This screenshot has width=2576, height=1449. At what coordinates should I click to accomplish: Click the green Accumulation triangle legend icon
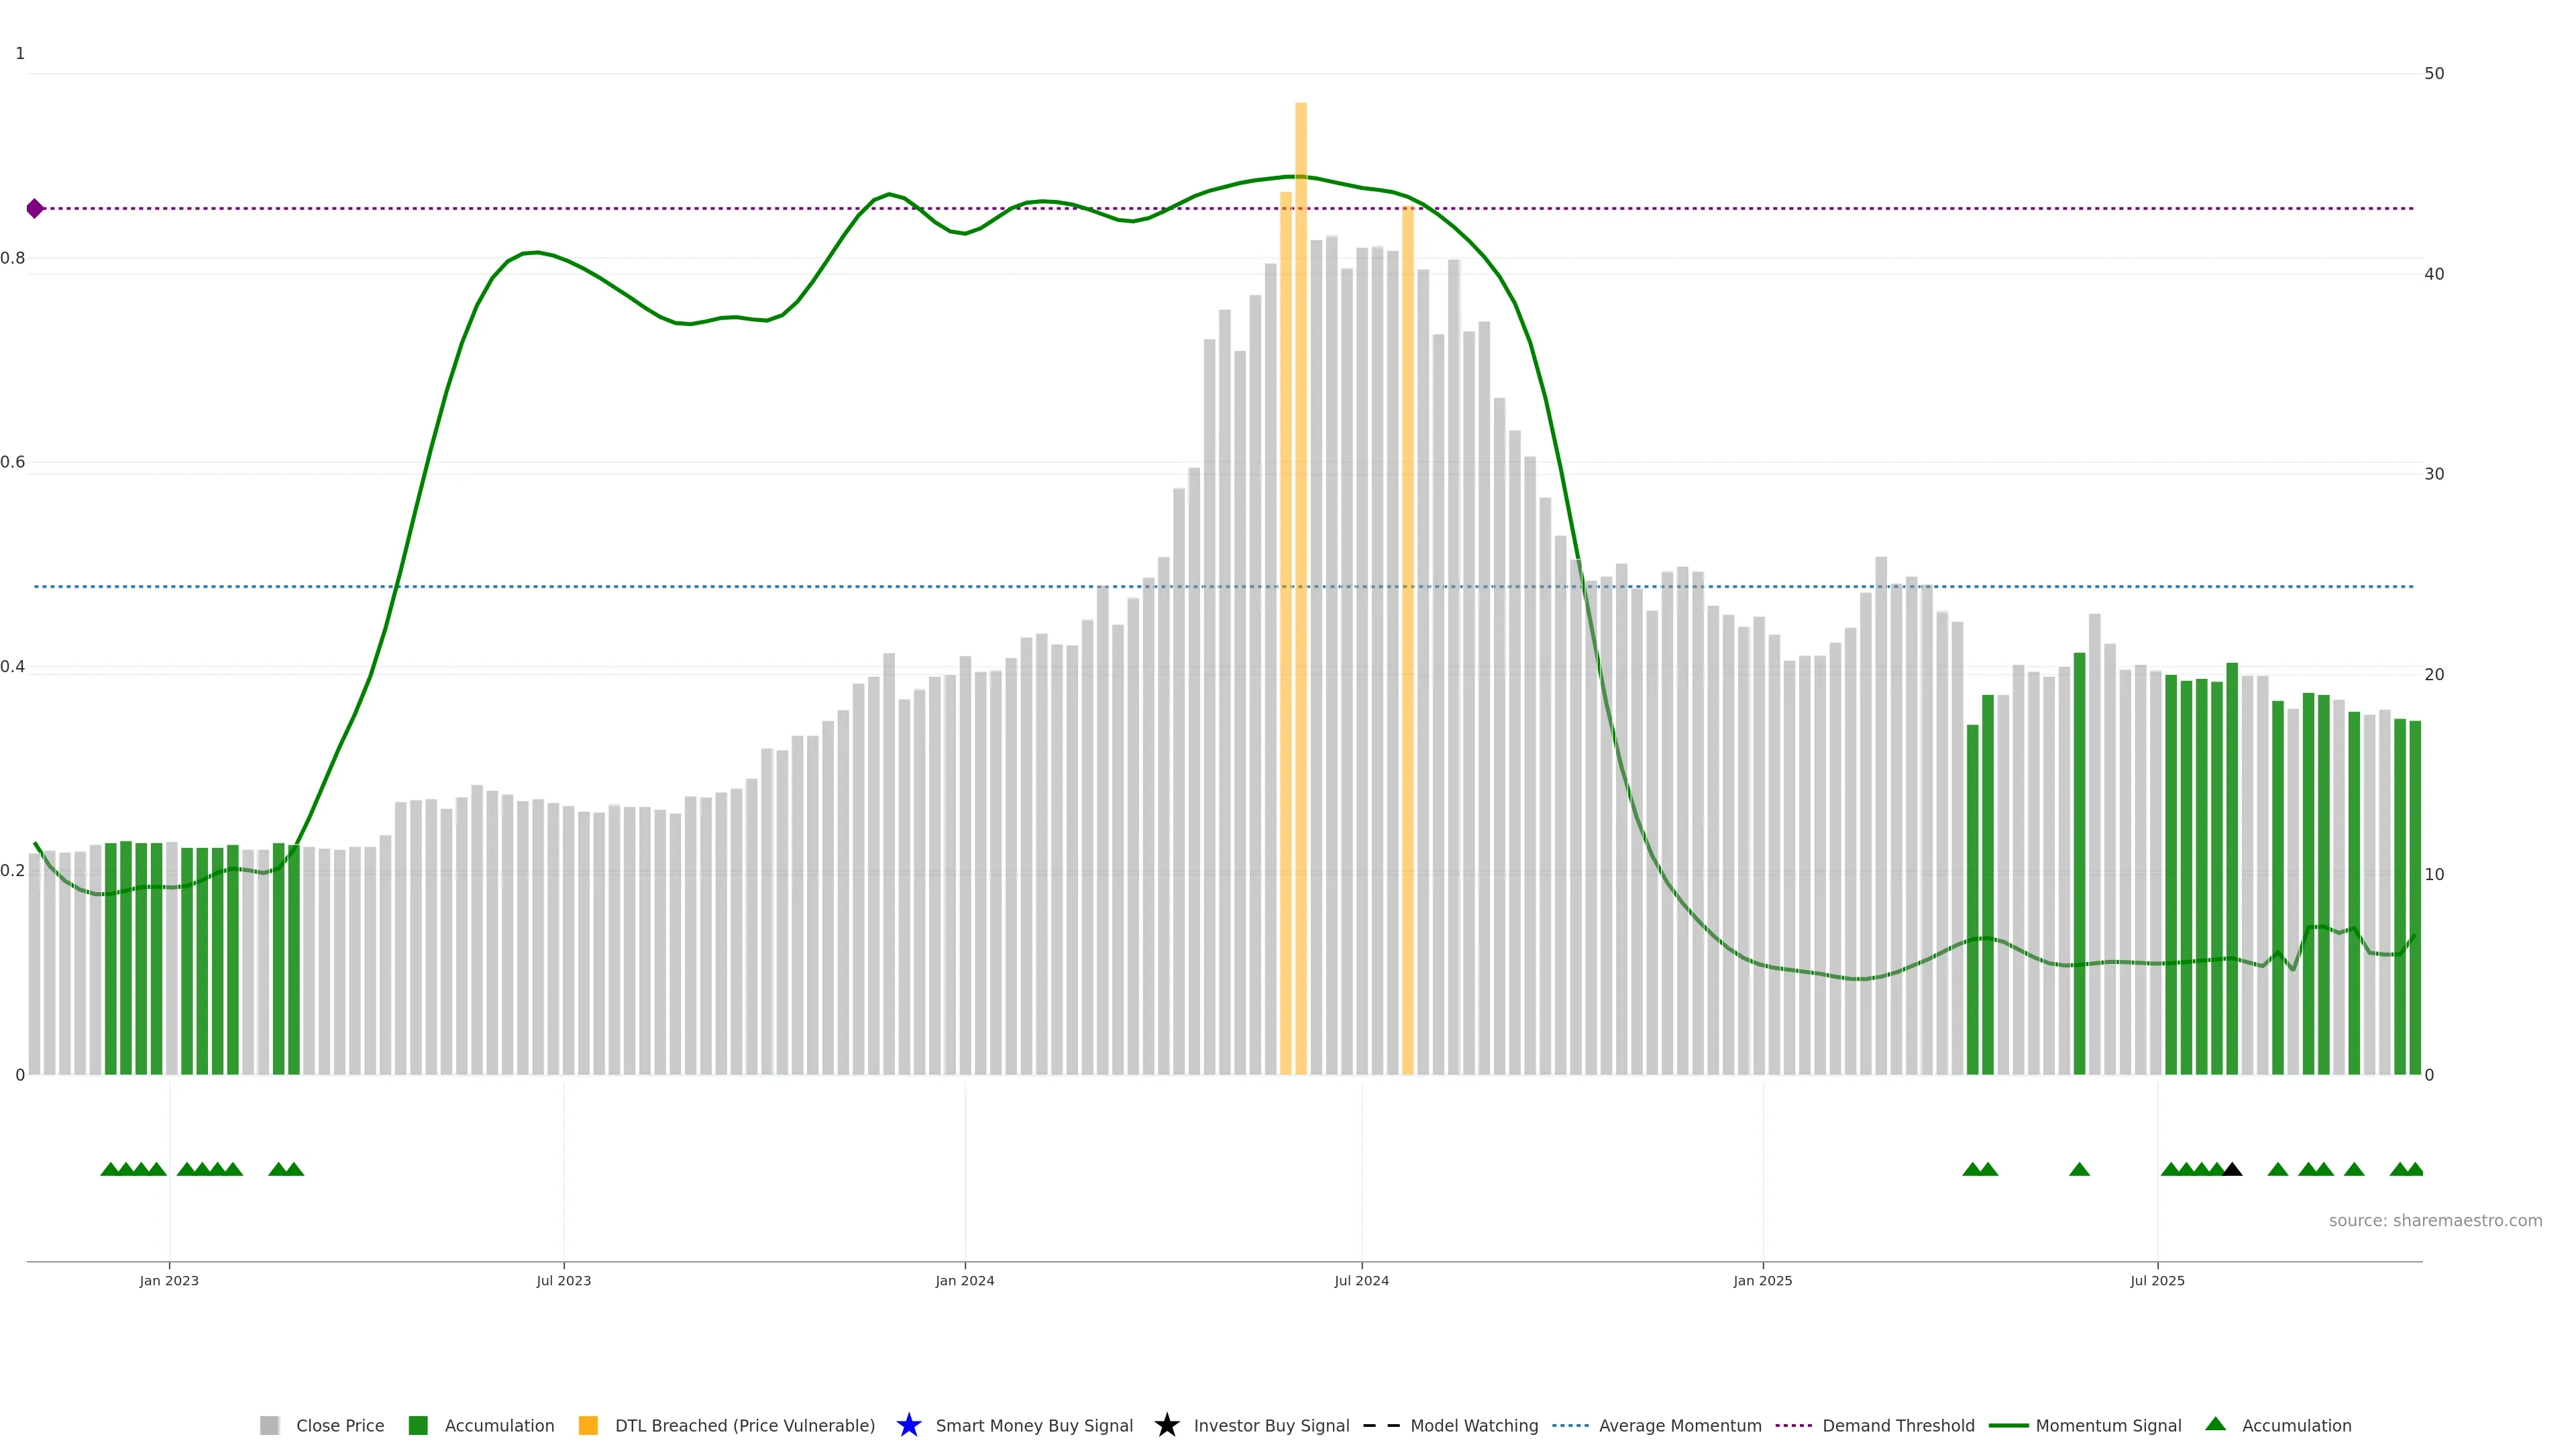(x=2215, y=1424)
